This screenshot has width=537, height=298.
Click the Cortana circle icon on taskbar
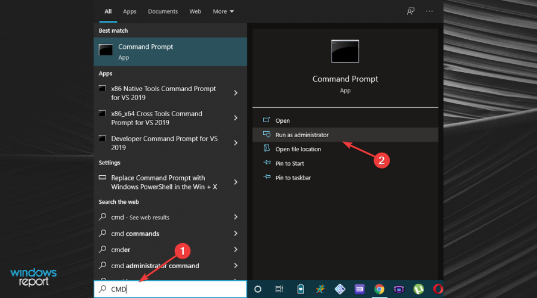pyautogui.click(x=258, y=289)
